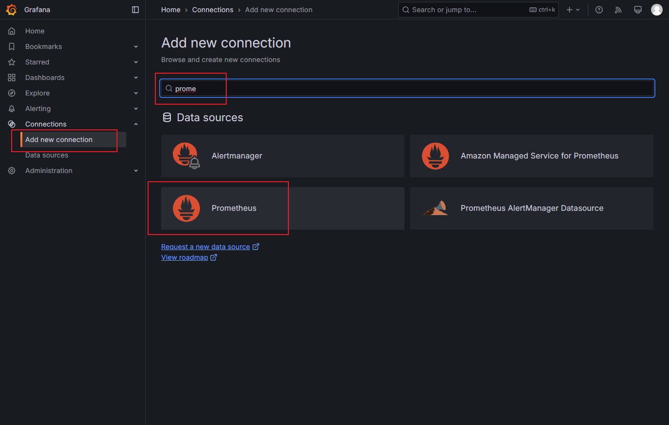Click the Dashboards grid icon

pyautogui.click(x=12, y=78)
